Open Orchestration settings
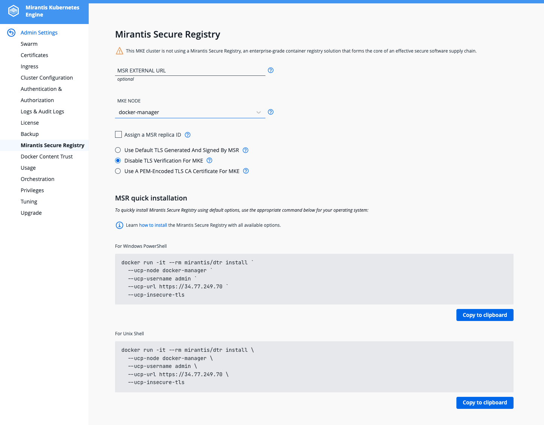544x425 pixels. (38, 179)
